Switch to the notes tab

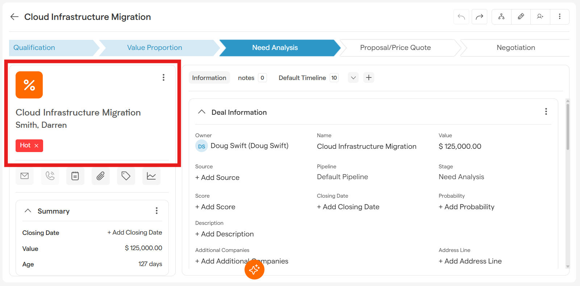(246, 78)
